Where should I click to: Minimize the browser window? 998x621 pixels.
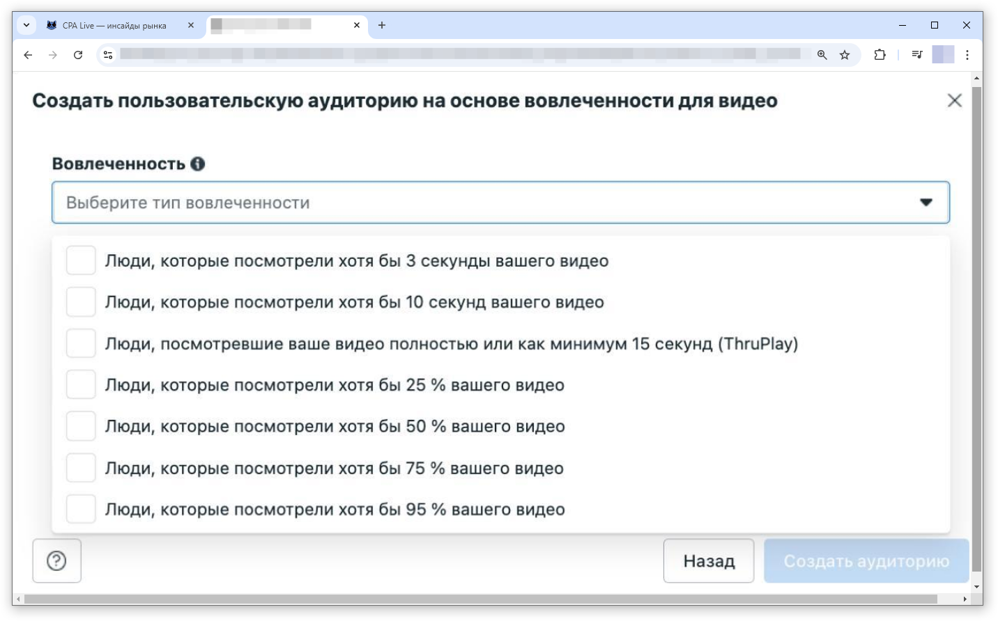[x=903, y=25]
